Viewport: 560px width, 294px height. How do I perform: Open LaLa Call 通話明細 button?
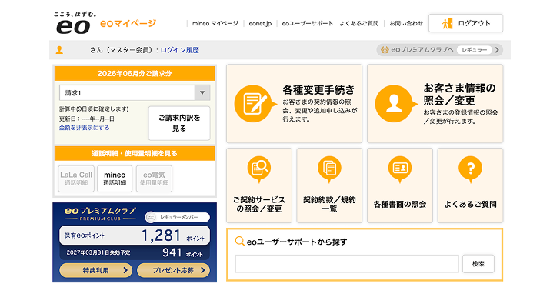point(76,179)
